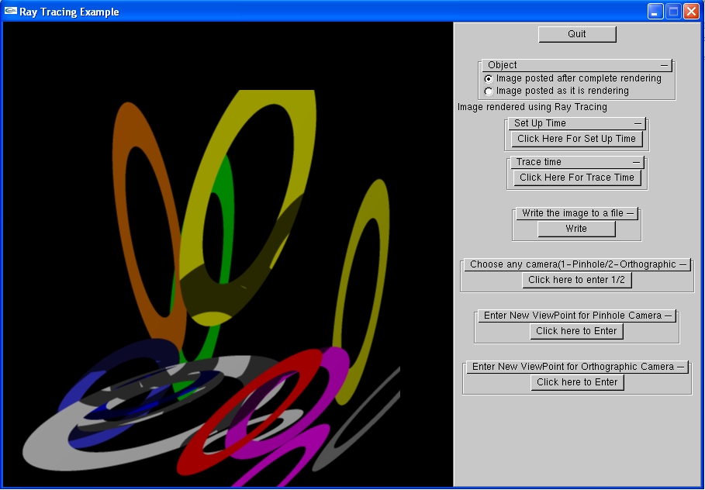Image resolution: width=705 pixels, height=490 pixels.
Task: Minimize the Ray Tracing Example window
Action: click(655, 11)
